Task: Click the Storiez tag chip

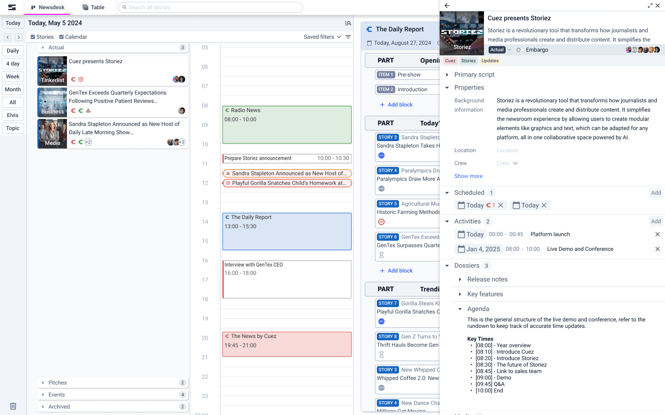Action: pos(468,61)
